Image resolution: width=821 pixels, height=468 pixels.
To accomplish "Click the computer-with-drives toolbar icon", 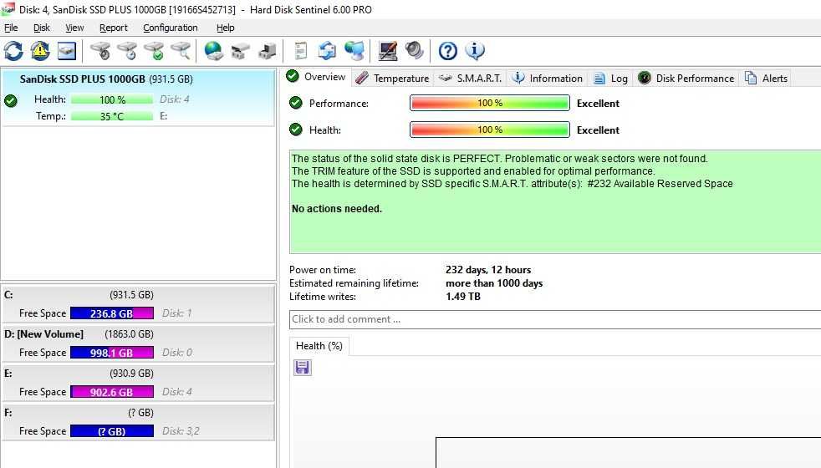I will (x=267, y=51).
